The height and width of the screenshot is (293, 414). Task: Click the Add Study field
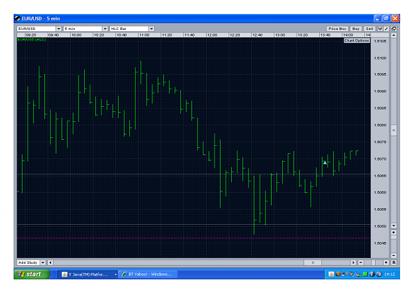(28, 263)
